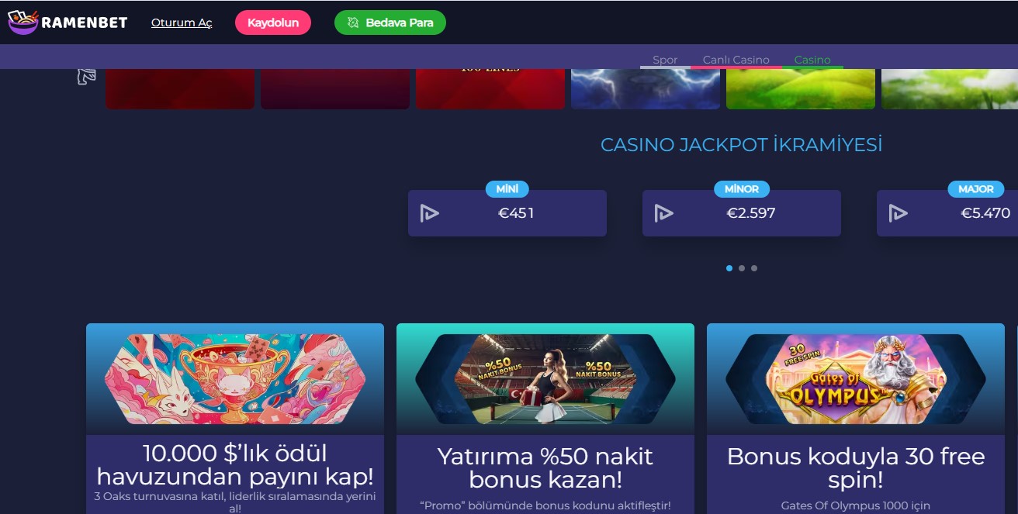Viewport: 1018px width, 514px height.
Task: Open the Gates of Olympus promo image
Action: point(856,379)
